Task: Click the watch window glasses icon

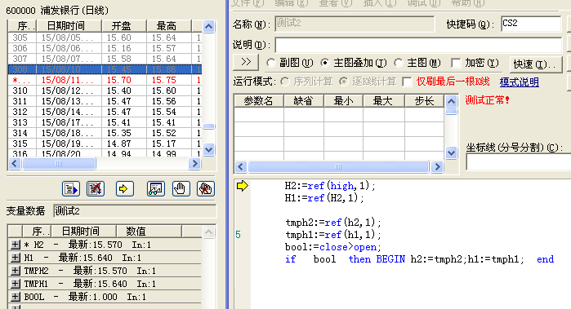Action: [155, 188]
